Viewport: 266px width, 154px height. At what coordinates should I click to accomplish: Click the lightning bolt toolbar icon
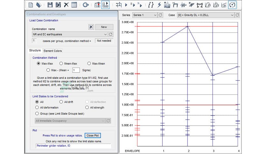[x=159, y=5]
